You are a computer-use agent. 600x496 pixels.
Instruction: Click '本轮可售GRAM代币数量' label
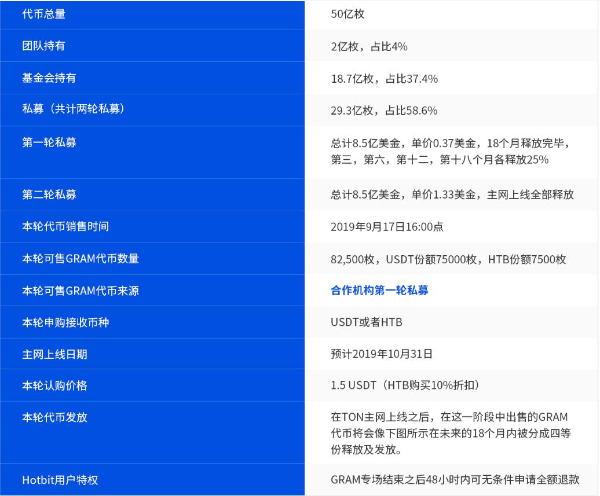(81, 259)
